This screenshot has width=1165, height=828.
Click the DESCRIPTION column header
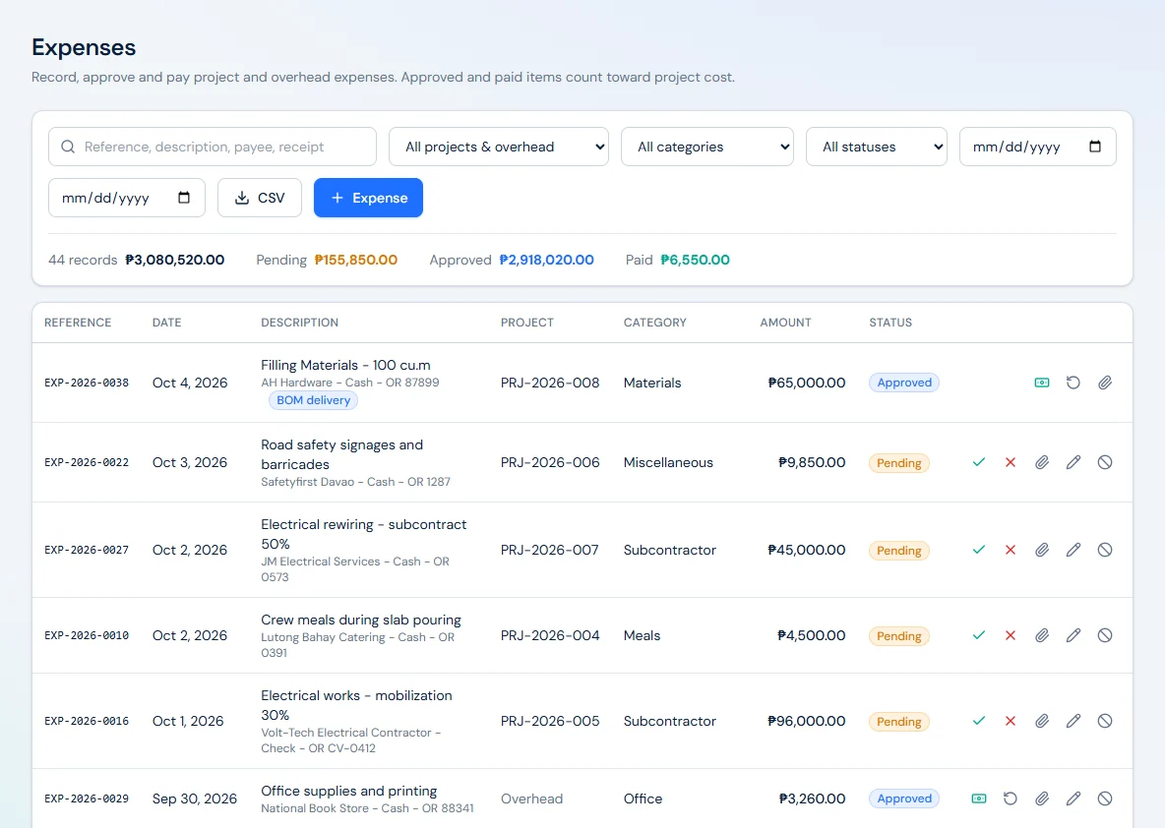coord(299,323)
